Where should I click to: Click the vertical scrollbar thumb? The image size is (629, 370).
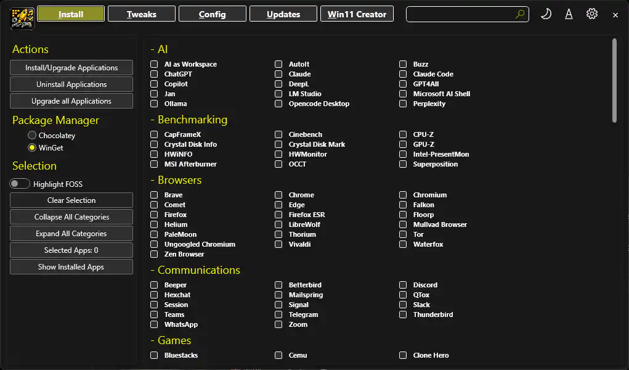tap(614, 80)
